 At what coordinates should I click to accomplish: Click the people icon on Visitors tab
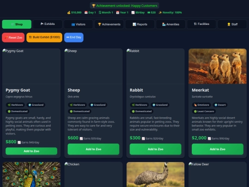(73, 24)
